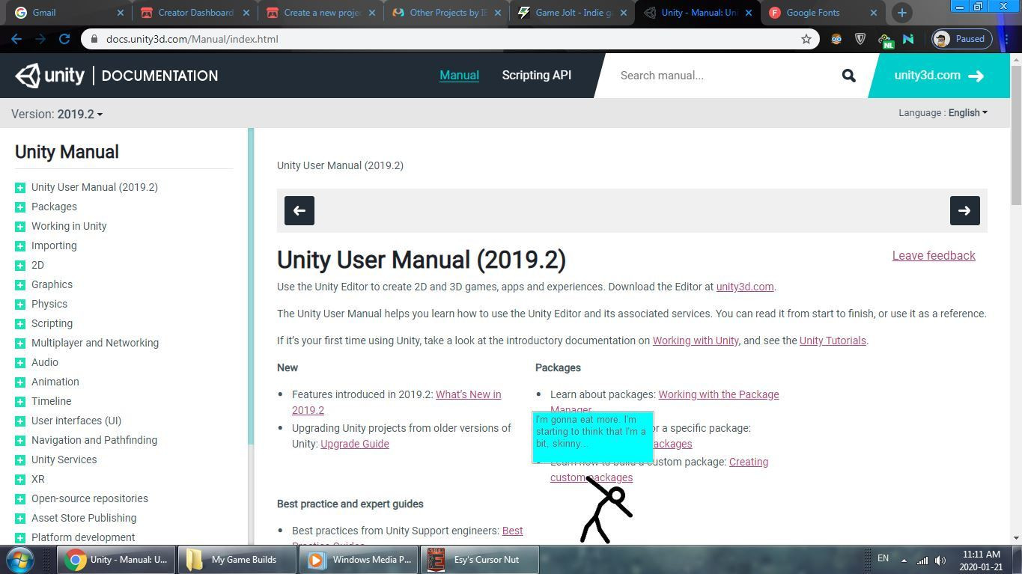The image size is (1022, 574).
Task: Click the NL badge extension icon
Action: point(885,40)
